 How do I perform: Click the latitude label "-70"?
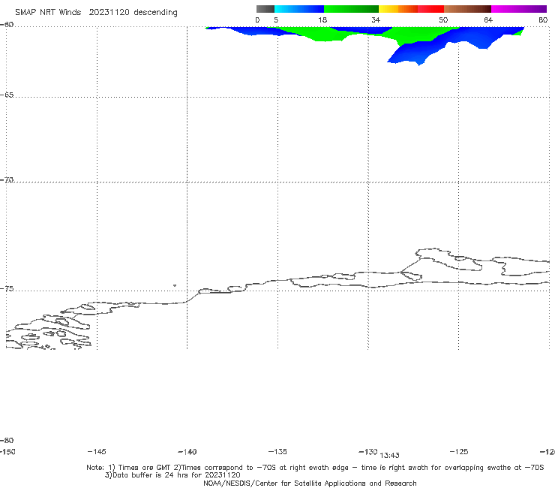coord(7,180)
